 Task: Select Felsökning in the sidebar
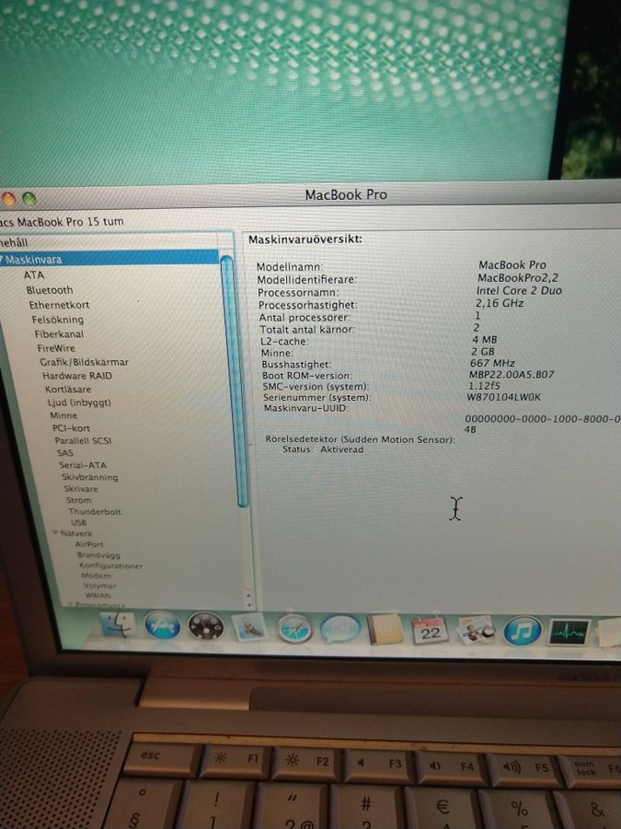[x=58, y=320]
